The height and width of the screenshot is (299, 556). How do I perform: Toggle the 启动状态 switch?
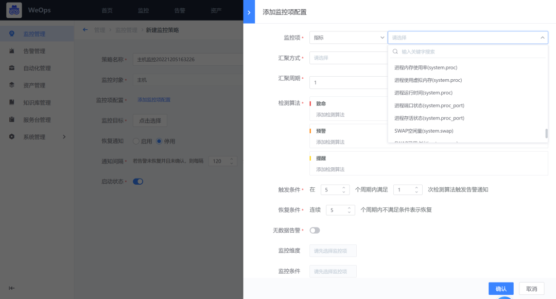tap(138, 181)
